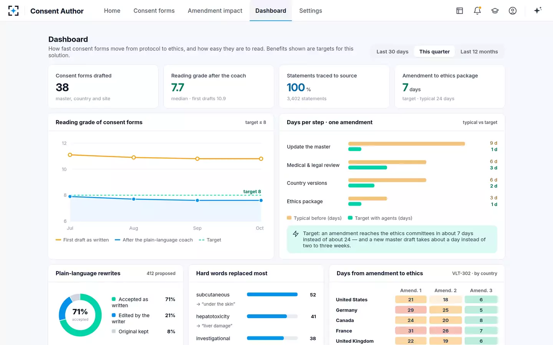The image size is (553, 345).
Task: Click the Accepted as written color swatch
Action: [x=114, y=299]
